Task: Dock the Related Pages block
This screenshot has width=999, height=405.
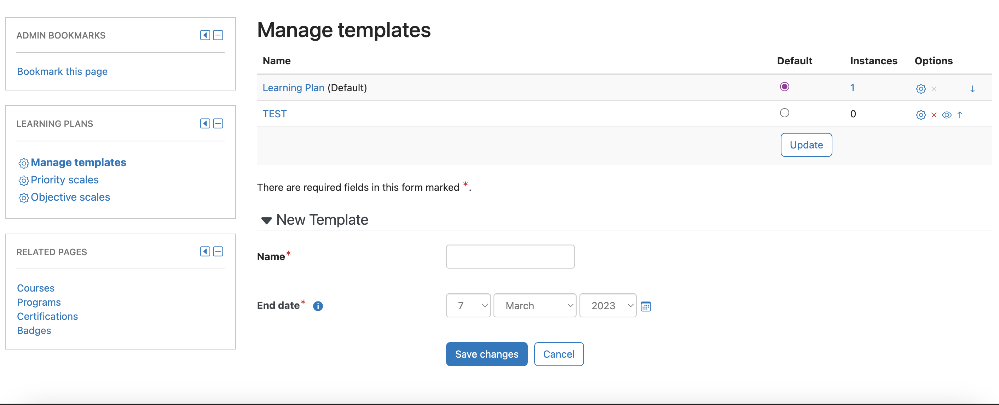Action: click(x=205, y=252)
